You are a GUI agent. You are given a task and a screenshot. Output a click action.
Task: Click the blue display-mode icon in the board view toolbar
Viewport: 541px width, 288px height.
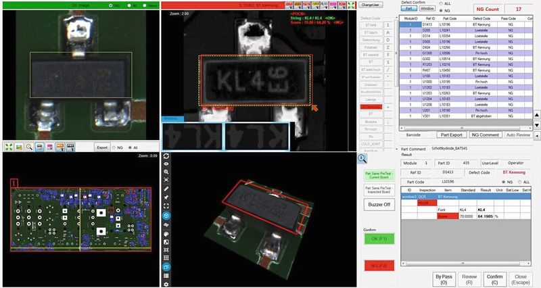[40, 147]
